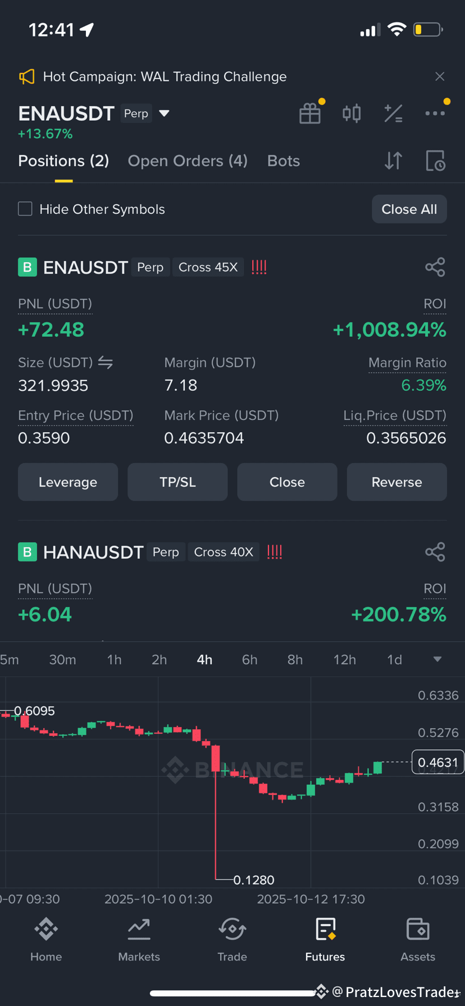Viewport: 465px width, 1006px height.
Task: Tap the Close All button
Action: [409, 209]
